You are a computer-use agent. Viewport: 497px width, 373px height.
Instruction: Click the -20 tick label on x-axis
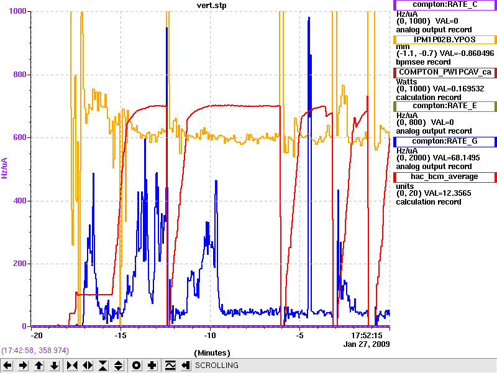[x=36, y=336]
